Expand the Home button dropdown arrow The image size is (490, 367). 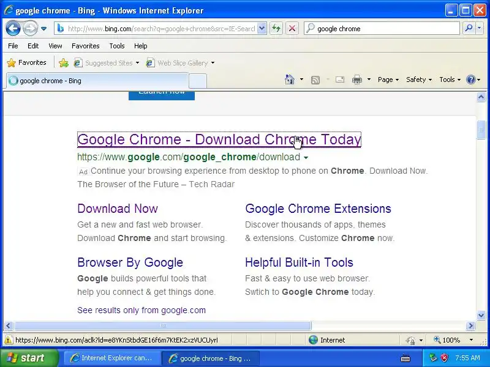click(301, 80)
